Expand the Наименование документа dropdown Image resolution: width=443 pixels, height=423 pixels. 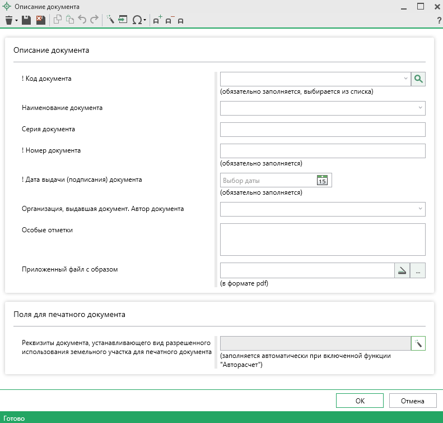coord(419,108)
